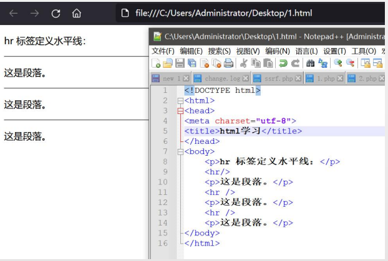Go back in the browser
This screenshot has width=388, height=261.
[13, 13]
